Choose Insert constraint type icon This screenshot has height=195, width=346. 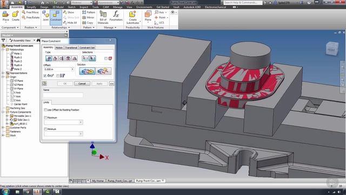click(68, 58)
